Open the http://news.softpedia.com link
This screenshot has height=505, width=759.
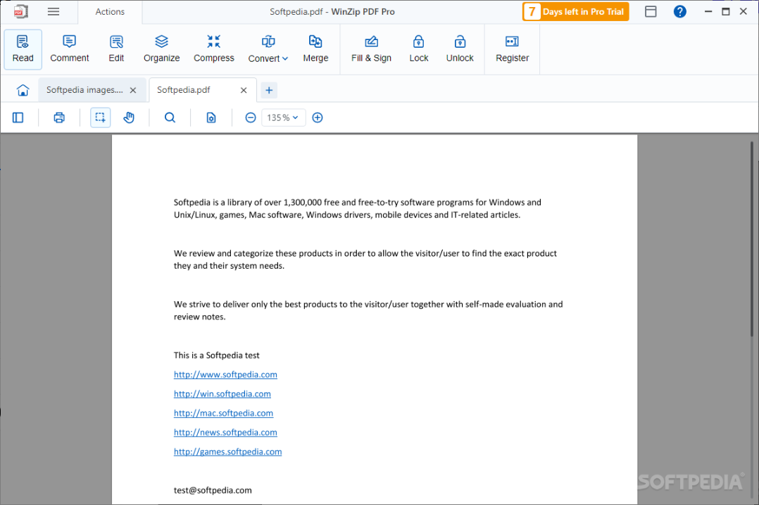pos(225,433)
